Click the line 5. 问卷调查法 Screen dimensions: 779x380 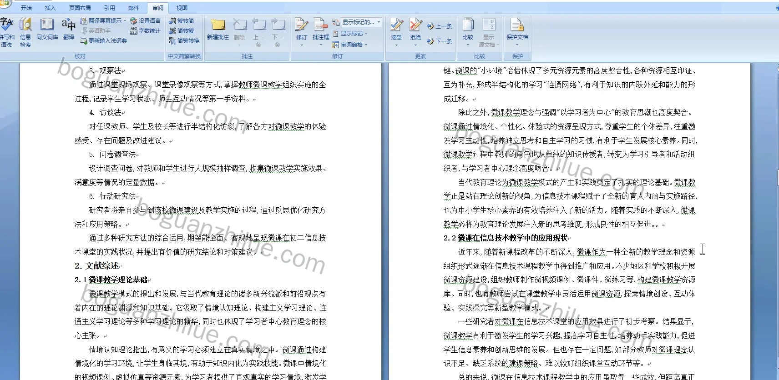point(113,155)
